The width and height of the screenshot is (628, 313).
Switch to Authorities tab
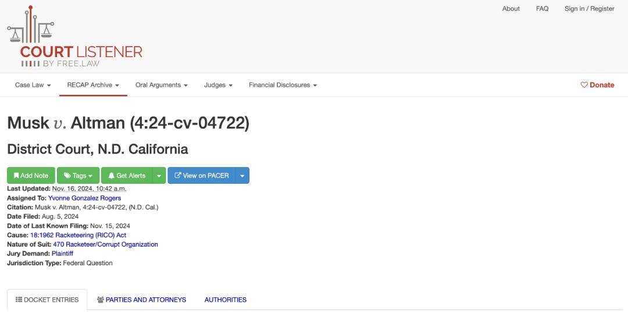226,300
